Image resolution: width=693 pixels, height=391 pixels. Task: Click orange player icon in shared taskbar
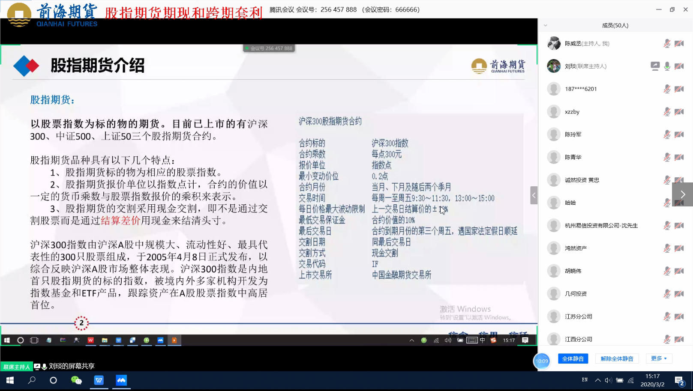174,340
